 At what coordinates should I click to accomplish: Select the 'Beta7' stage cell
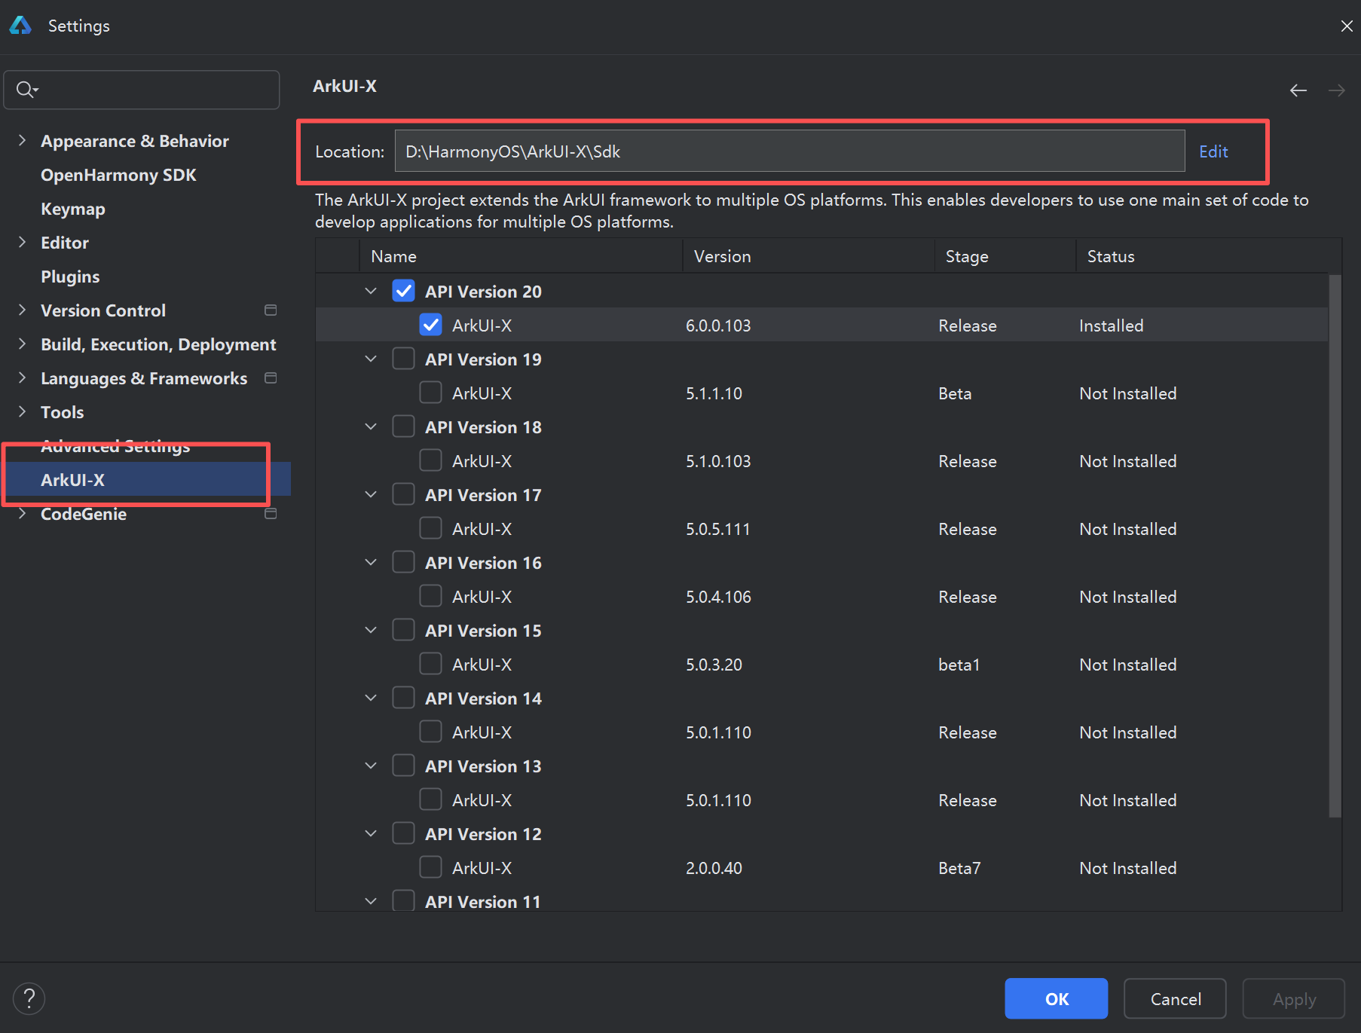coord(959,868)
